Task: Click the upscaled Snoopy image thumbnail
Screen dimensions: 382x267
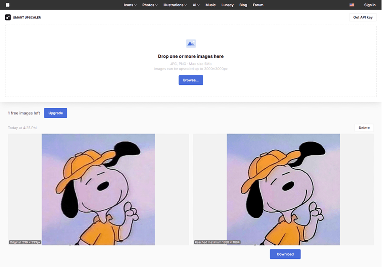Action: [283, 189]
